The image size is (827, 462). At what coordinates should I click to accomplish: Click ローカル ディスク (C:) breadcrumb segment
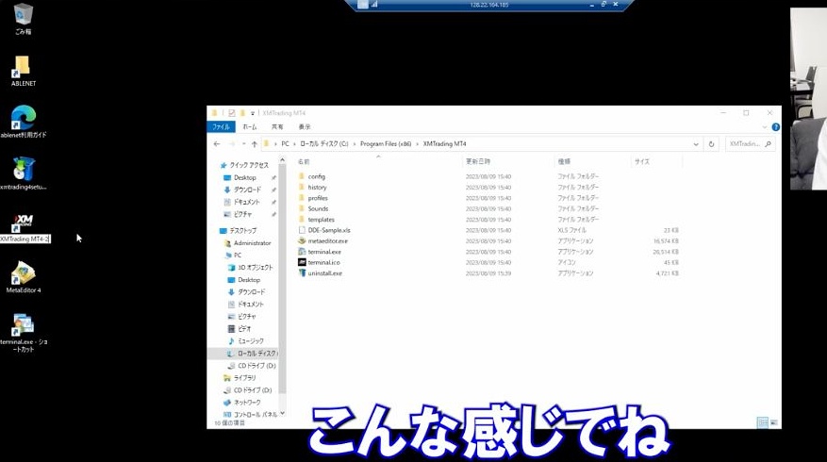coord(324,144)
